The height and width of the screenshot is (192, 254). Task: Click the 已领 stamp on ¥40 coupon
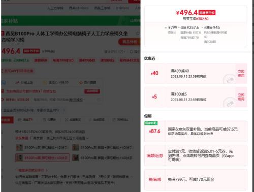coord(229,79)
